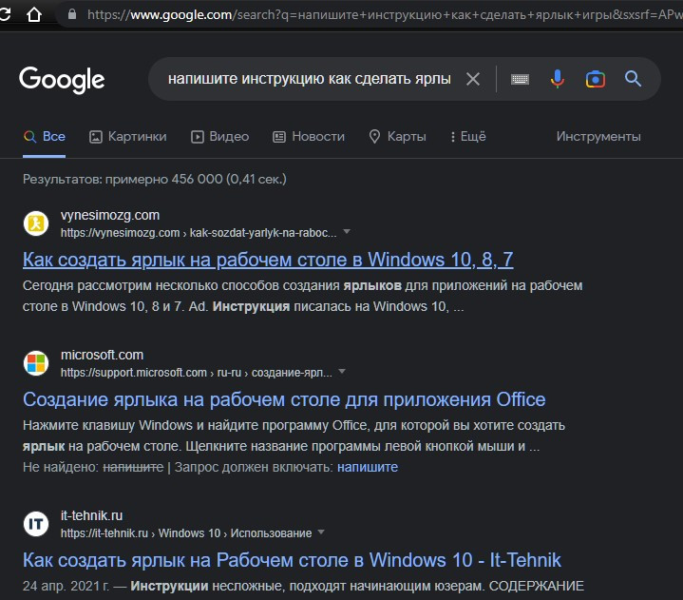Expand options arrow next to it-tehnik.ru URL
The width and height of the screenshot is (683, 600).
pos(321,532)
